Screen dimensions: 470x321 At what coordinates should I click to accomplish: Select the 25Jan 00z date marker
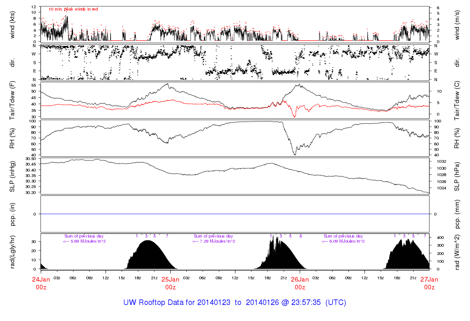(x=170, y=282)
